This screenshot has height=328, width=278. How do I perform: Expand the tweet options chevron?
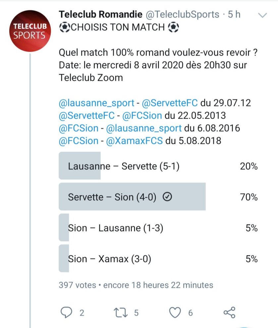(x=262, y=15)
